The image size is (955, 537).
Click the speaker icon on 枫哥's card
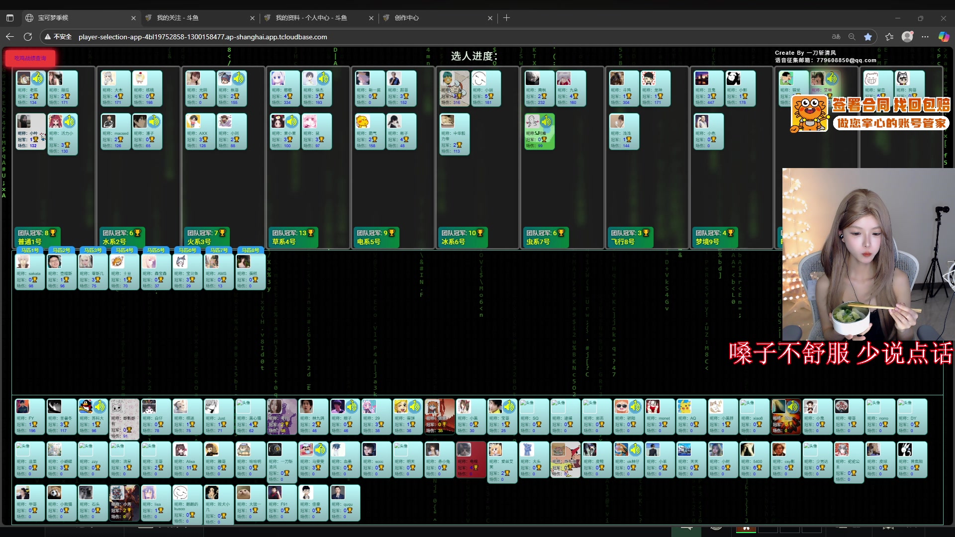pos(239,78)
